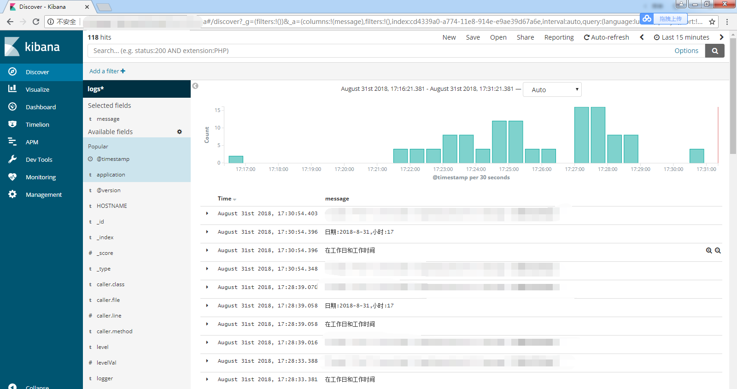
Task: Open the Visualize section in sidebar
Action: pyautogui.click(x=37, y=89)
